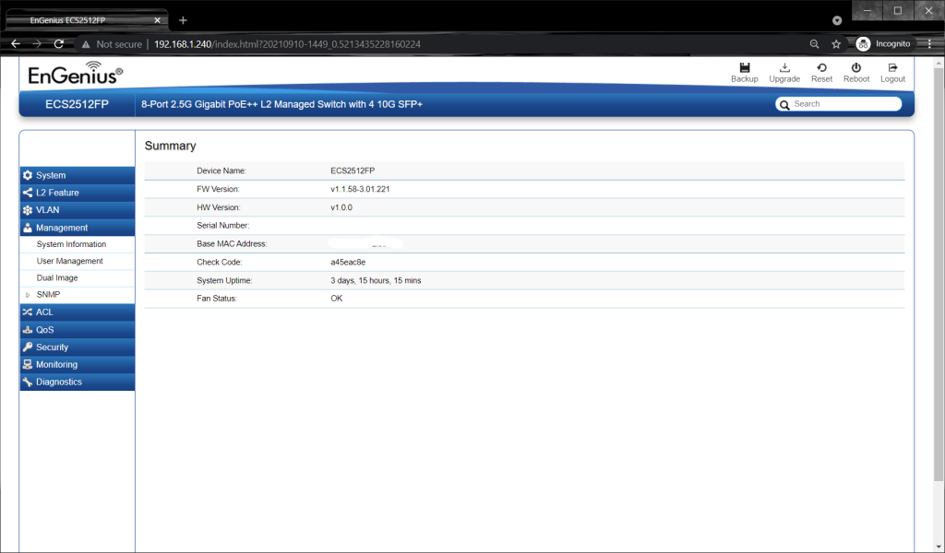
Task: Open the Chrome three-dot menu
Action: click(929, 44)
